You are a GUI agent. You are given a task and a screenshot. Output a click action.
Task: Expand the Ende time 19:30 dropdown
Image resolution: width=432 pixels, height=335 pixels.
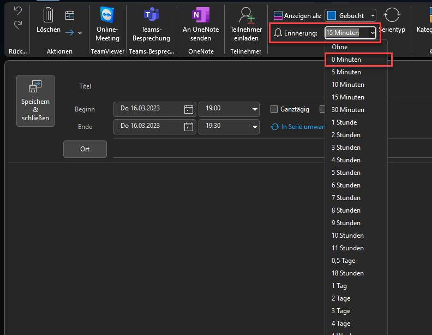[x=254, y=127]
